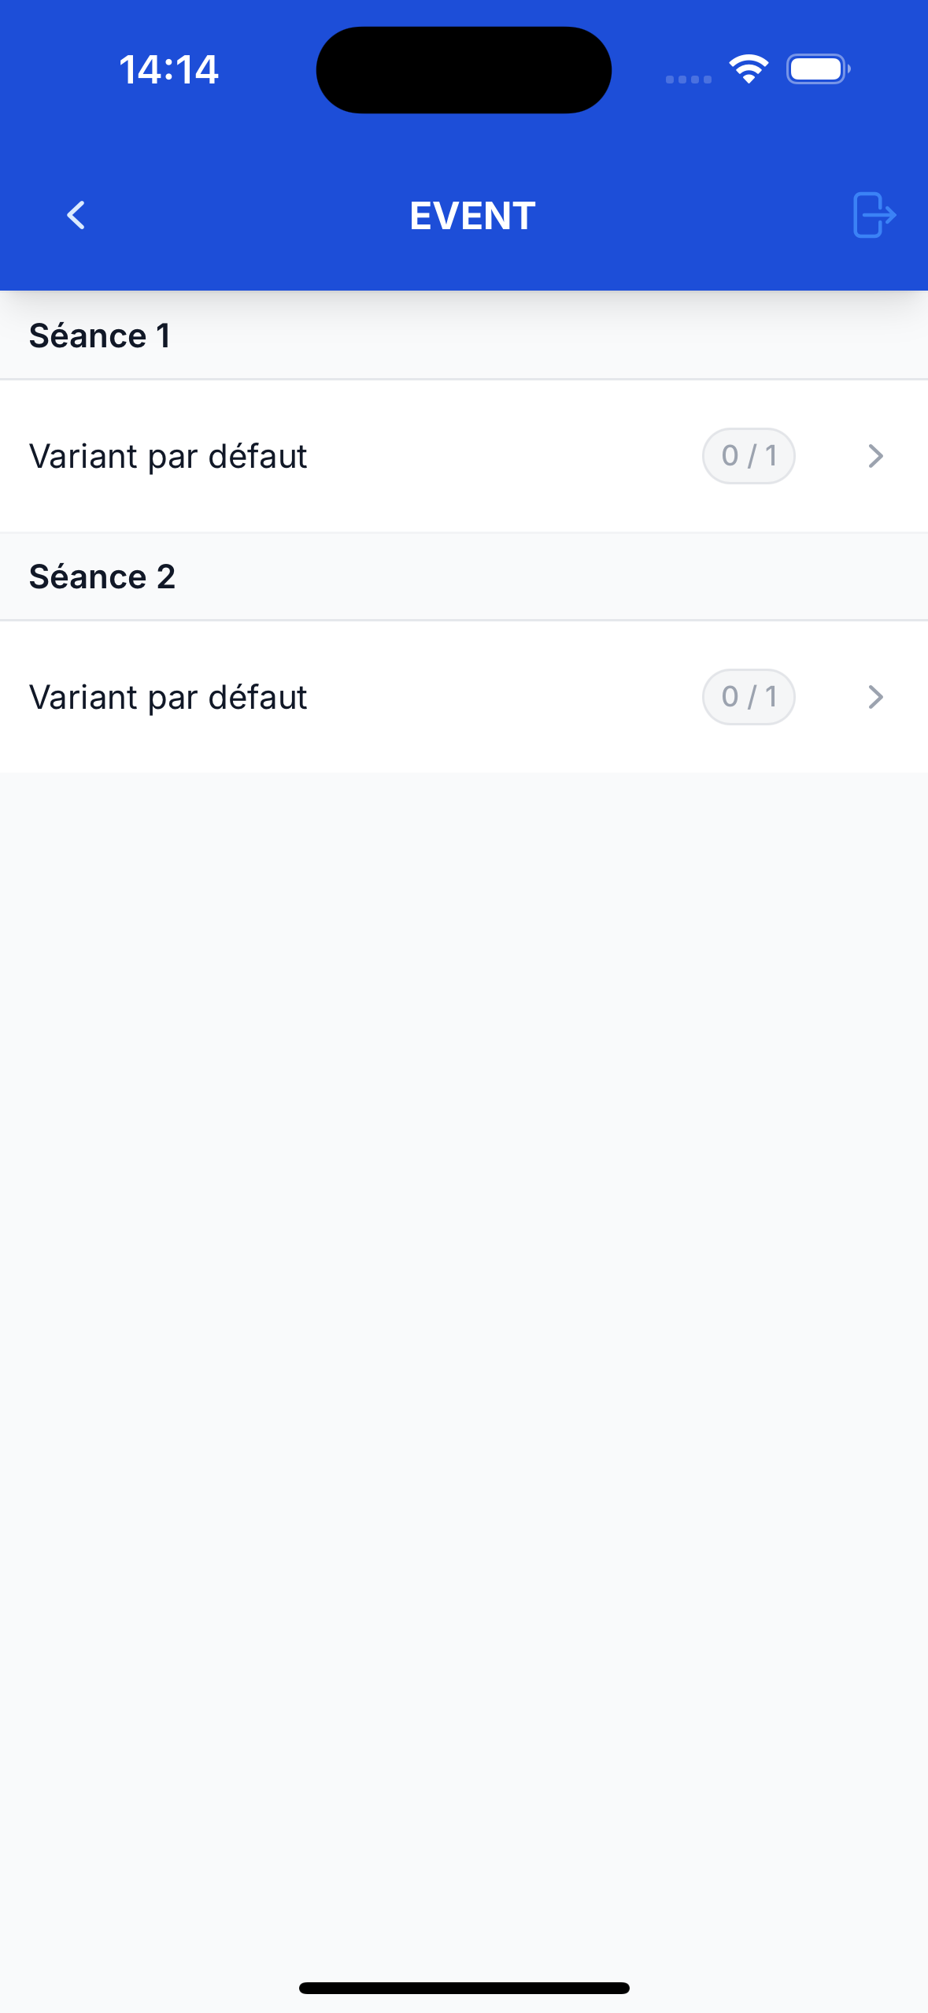Image resolution: width=928 pixels, height=2013 pixels.
Task: Tap the Dynamic Island at the top
Action: (x=464, y=70)
